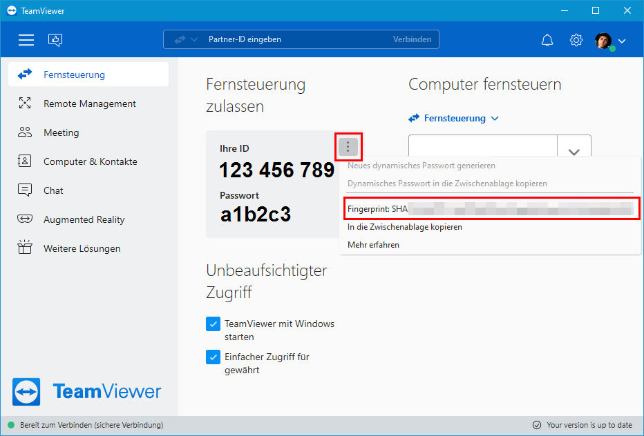This screenshot has height=436, width=644.
Task: Open the Remote Management section
Action: point(88,103)
